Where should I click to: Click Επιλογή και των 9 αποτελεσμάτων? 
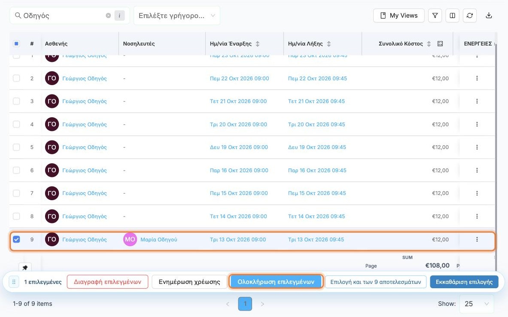376,282
